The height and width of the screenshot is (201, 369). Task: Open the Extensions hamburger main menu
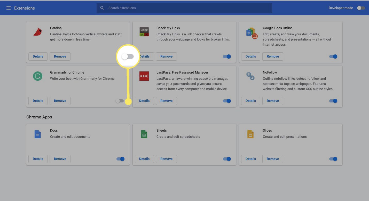click(9, 8)
